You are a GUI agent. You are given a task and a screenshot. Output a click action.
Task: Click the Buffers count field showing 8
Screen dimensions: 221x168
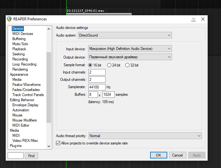pyautogui.click(x=93, y=94)
